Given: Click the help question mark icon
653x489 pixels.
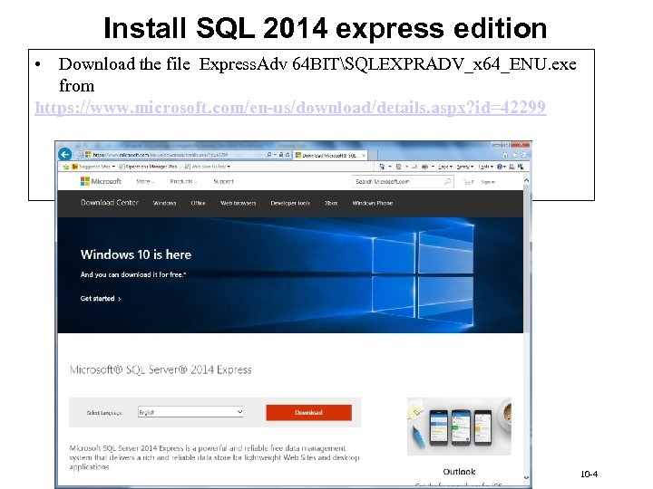Looking at the screenshot, I should (x=500, y=167).
